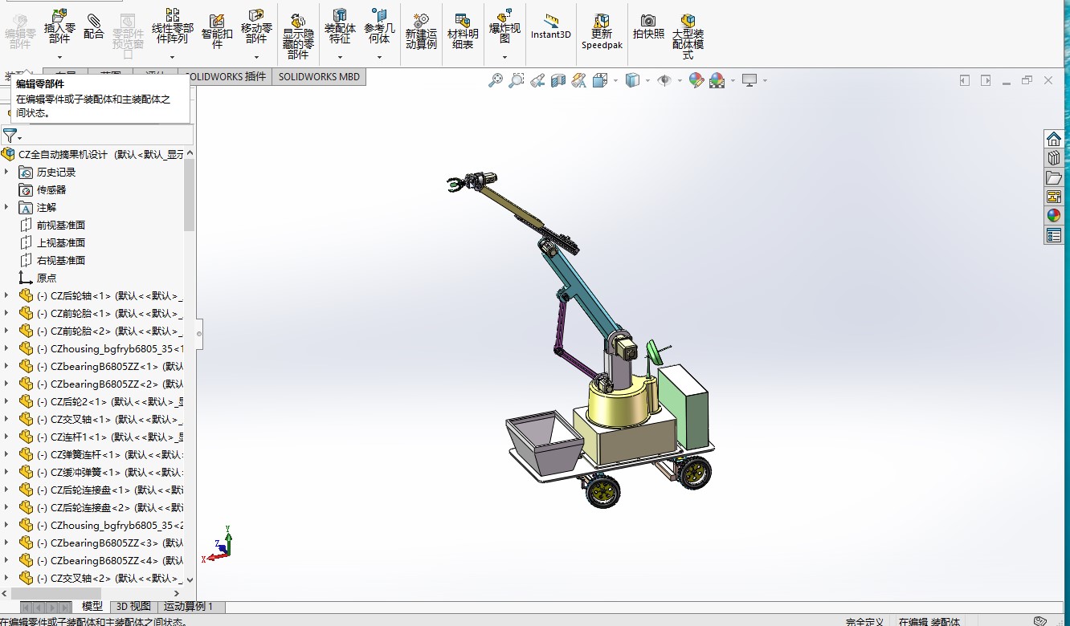Select the Mate (配合) paperclip tool
1070x626 pixels.
click(x=94, y=26)
